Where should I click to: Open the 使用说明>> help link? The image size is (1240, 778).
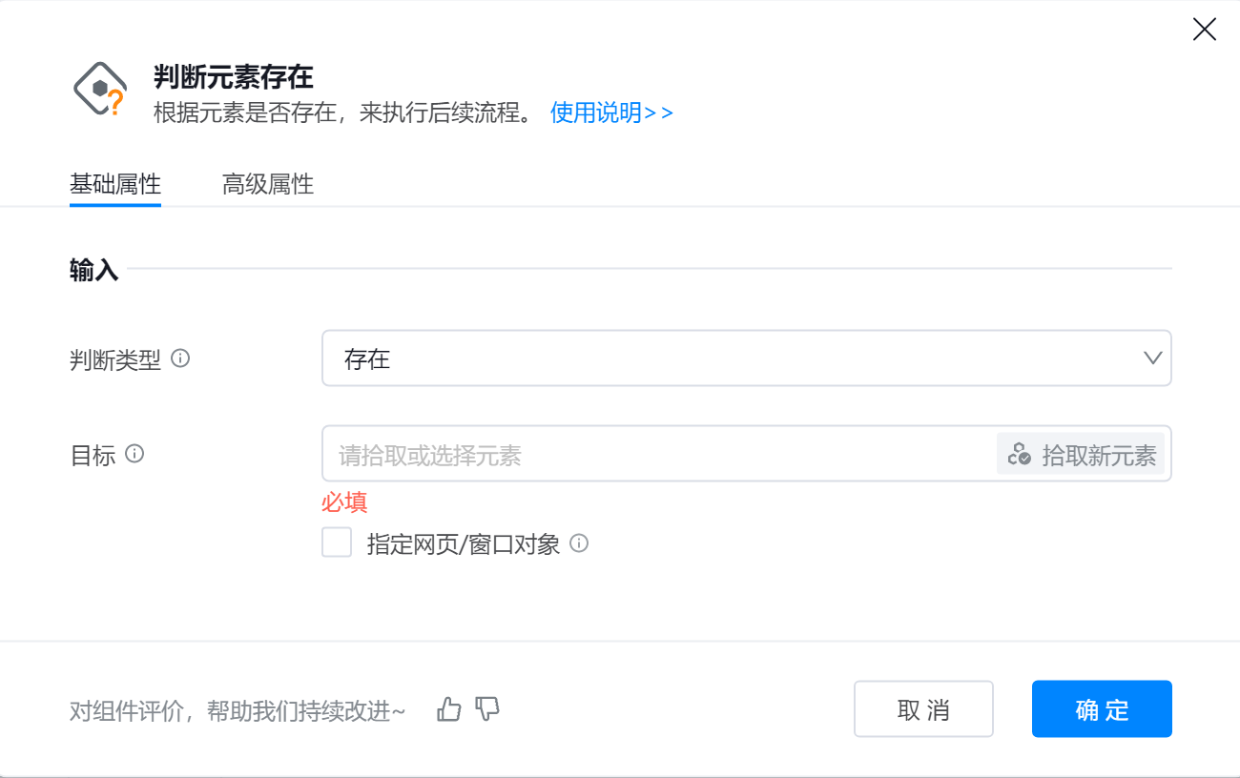pyautogui.click(x=611, y=113)
